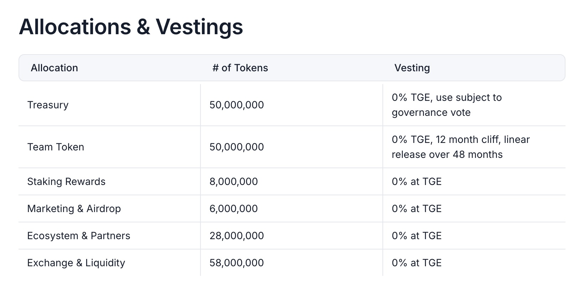584x283 pixels.
Task: Click the 28,000,000 token amount
Action: (236, 236)
